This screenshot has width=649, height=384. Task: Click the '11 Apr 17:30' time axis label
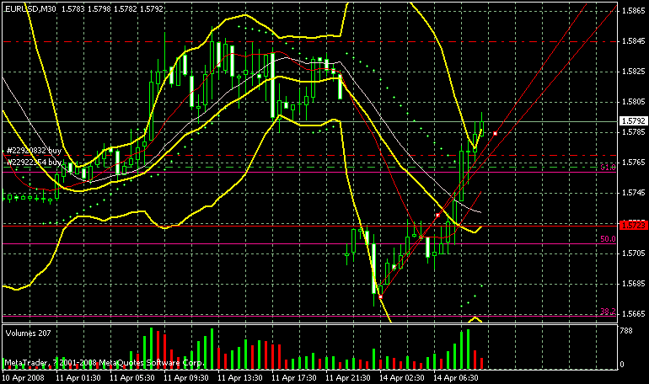coord(294,378)
